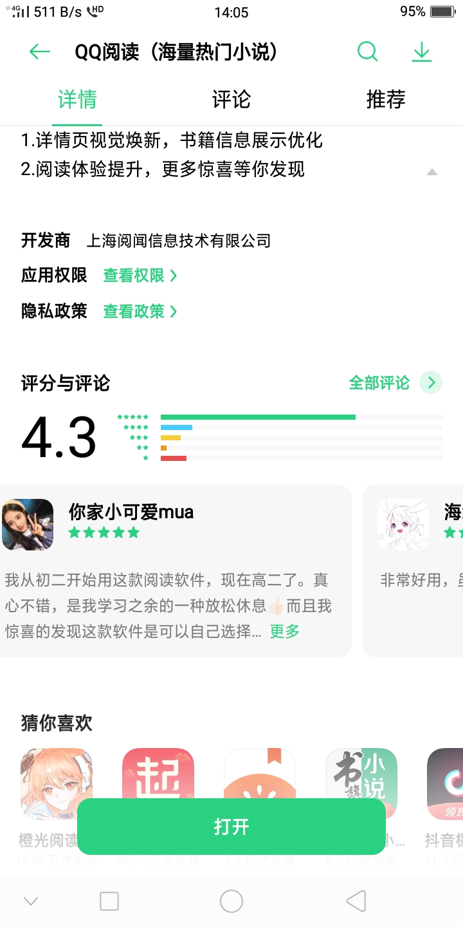463x927 pixels.
Task: Tap the green 打开 button
Action: coord(232,827)
